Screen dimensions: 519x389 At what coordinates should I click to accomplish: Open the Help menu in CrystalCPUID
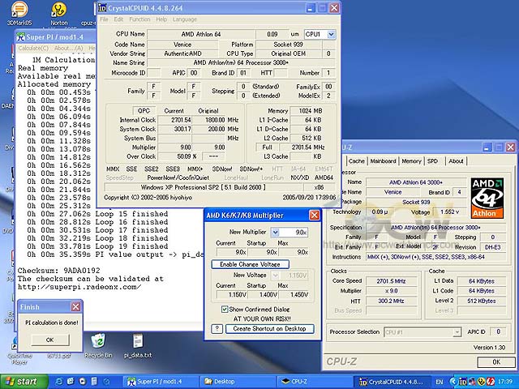[x=161, y=19]
